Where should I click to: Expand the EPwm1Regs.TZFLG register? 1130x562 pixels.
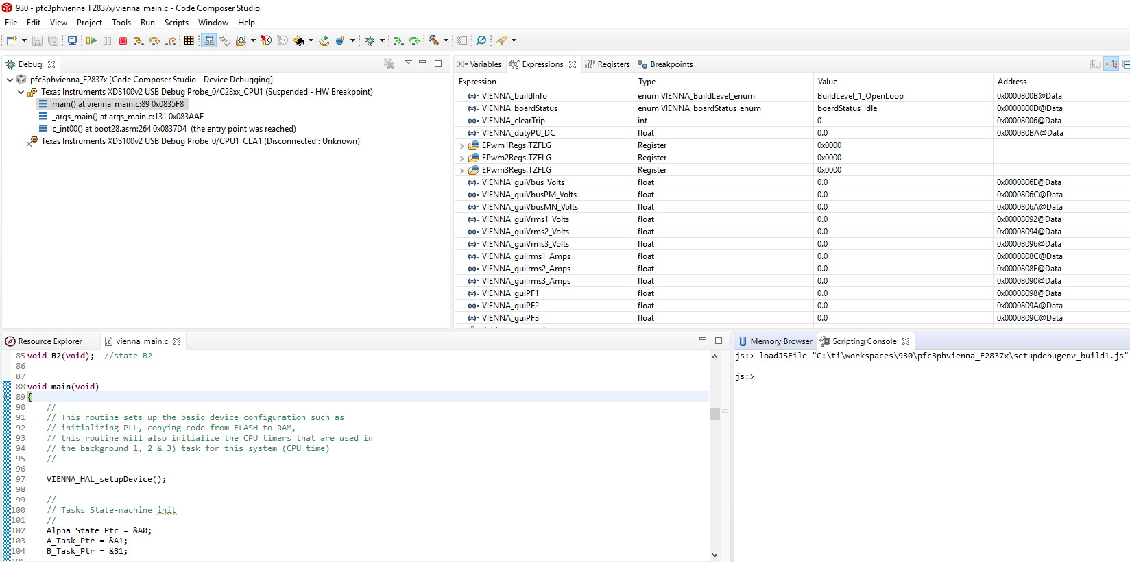click(x=462, y=146)
